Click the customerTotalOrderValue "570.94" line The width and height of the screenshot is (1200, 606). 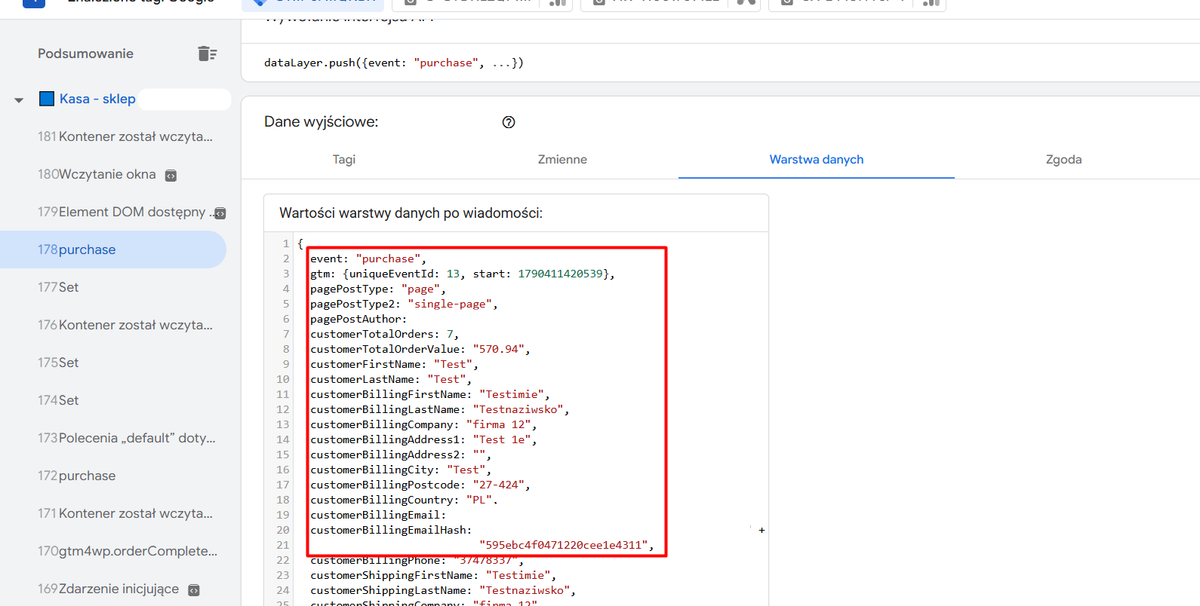[420, 349]
